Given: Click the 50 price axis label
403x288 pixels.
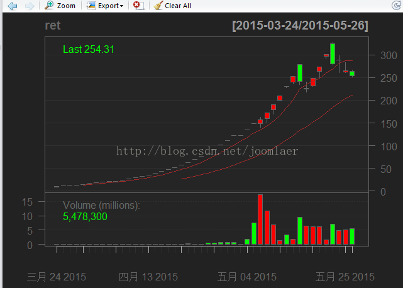Looking at the screenshot, I should tap(386, 169).
